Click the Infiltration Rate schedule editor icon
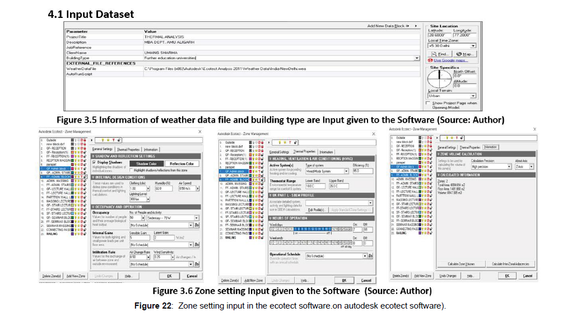Image resolution: width=572 pixels, height=317 pixels. point(197,264)
